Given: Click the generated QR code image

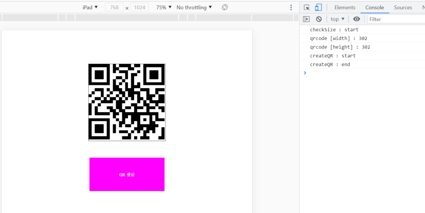Looking at the screenshot, I should click(x=127, y=102).
